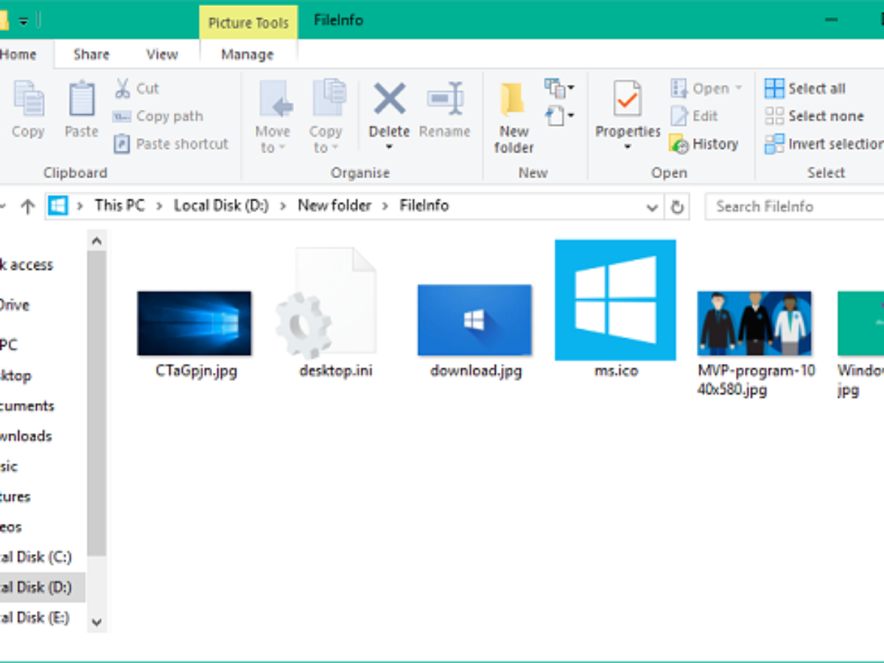Click the History icon in Open group
The image size is (884, 663).
[x=678, y=144]
